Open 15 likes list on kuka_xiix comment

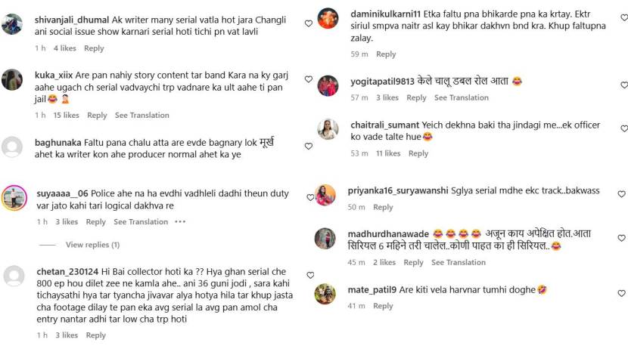click(66, 116)
